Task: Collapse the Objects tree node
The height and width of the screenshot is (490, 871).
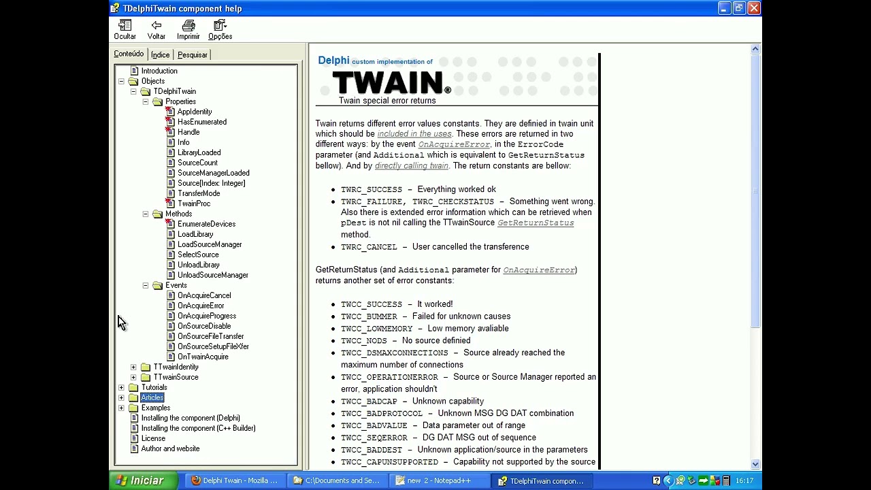Action: tap(121, 81)
